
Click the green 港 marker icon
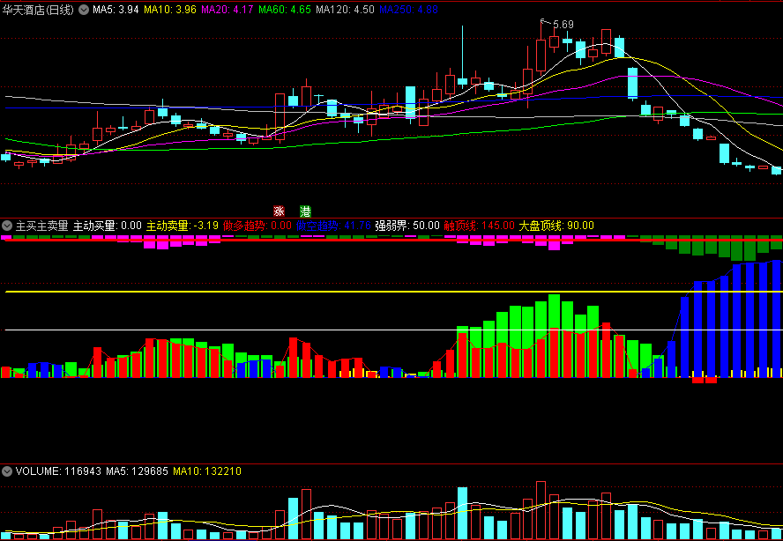point(305,211)
